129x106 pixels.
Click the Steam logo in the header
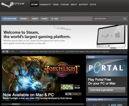pyautogui.click(x=13, y=5)
